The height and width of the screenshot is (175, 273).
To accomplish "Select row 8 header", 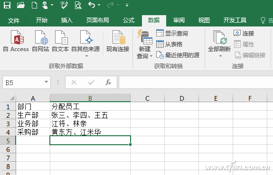I will point(8,166).
